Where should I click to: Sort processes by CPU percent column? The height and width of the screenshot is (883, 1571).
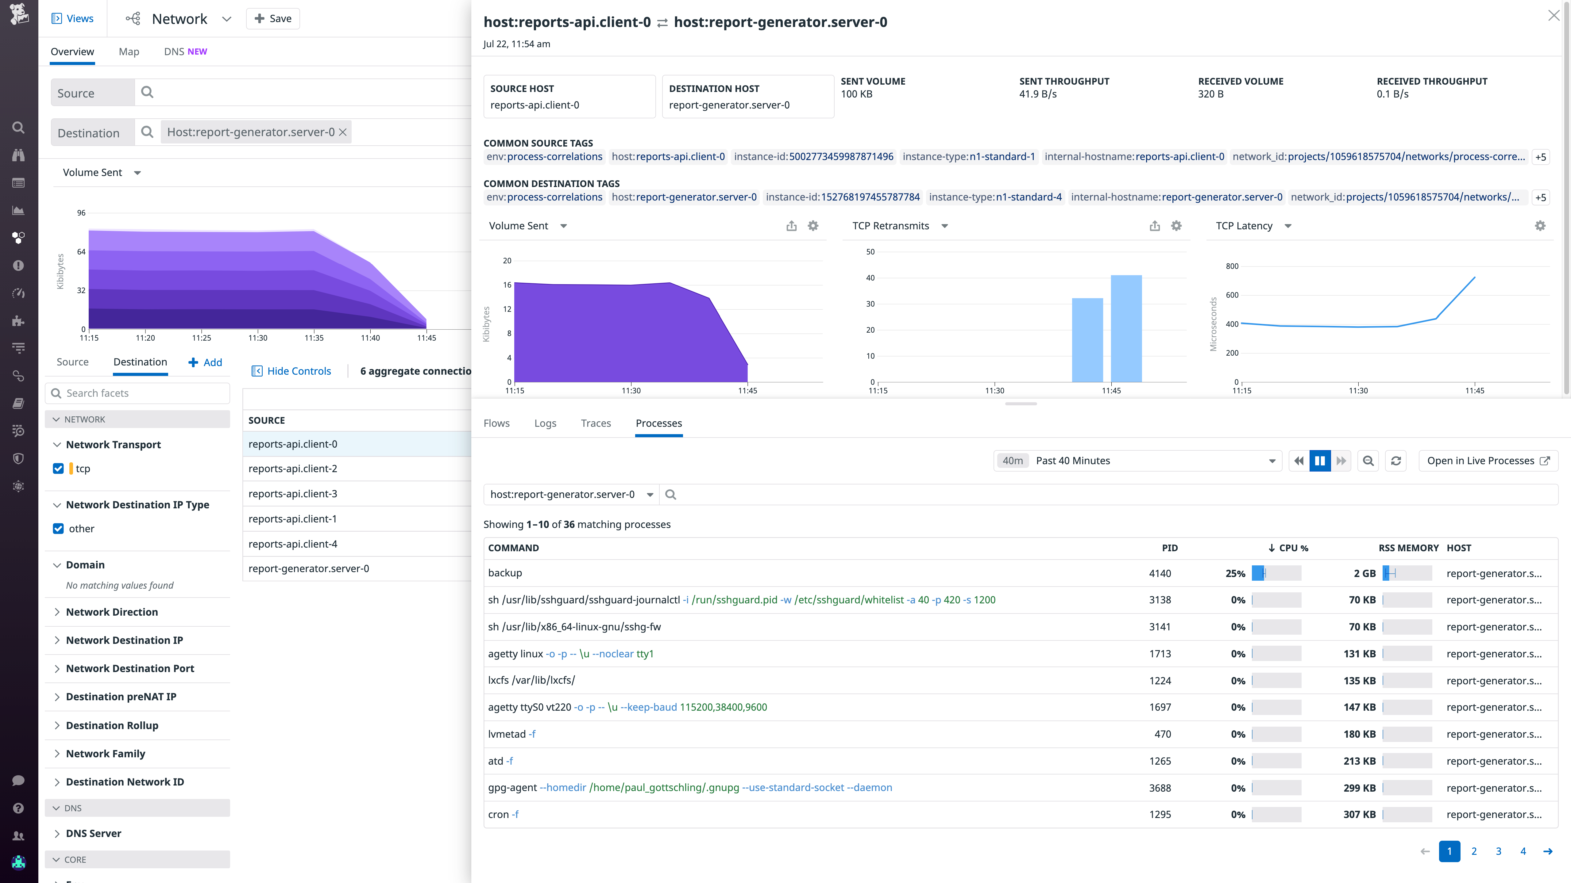tap(1289, 548)
